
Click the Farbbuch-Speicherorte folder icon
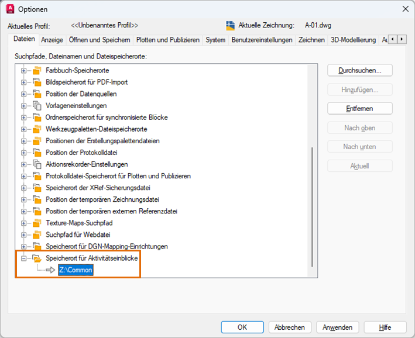click(37, 70)
